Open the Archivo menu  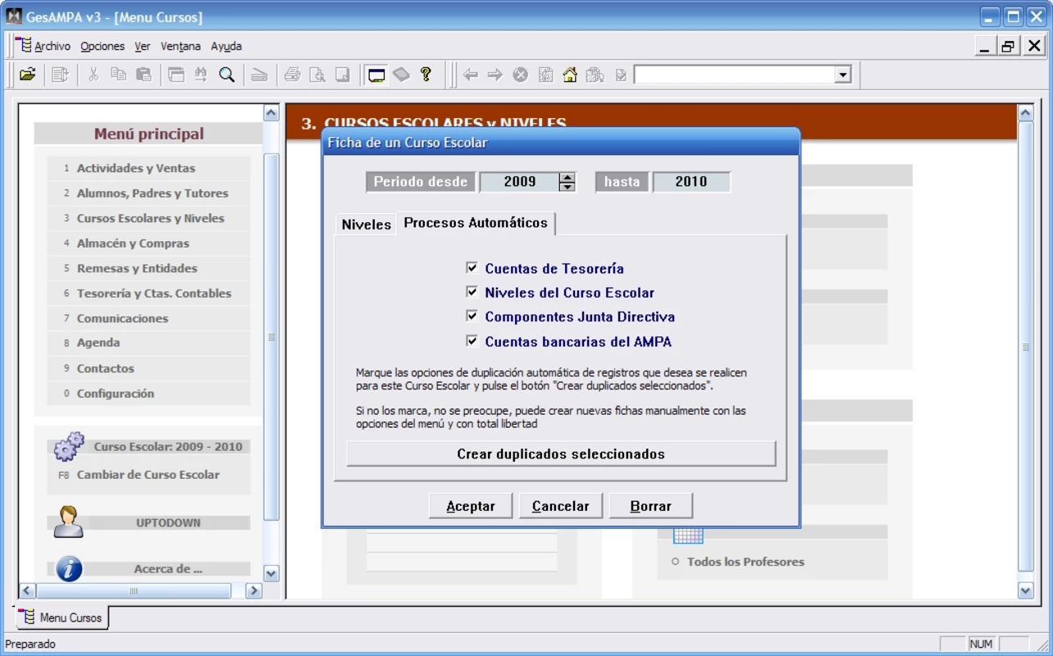[52, 46]
